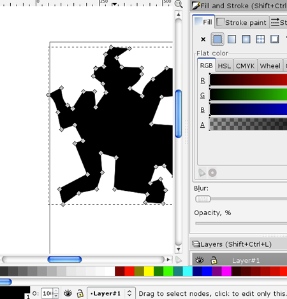Click the zoom magnifier icon above scrollbar
Image resolution: width=287 pixels, height=299 pixels.
tap(179, 4)
